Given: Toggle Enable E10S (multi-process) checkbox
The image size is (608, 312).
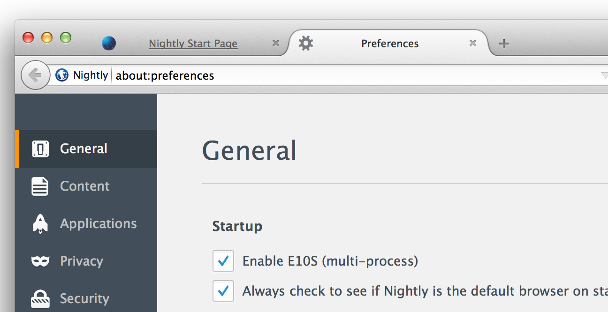Looking at the screenshot, I should click(223, 261).
